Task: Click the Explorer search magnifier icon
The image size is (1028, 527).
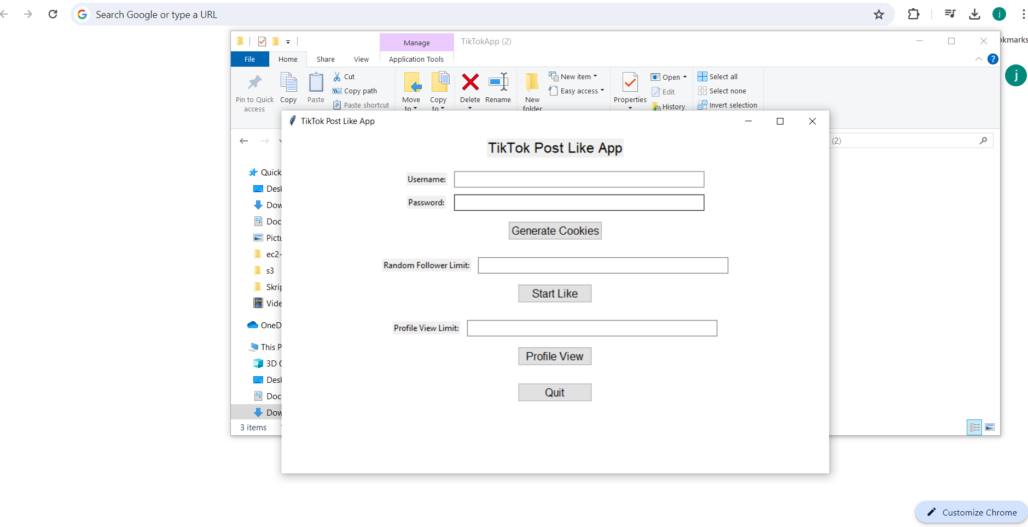Action: tap(983, 141)
